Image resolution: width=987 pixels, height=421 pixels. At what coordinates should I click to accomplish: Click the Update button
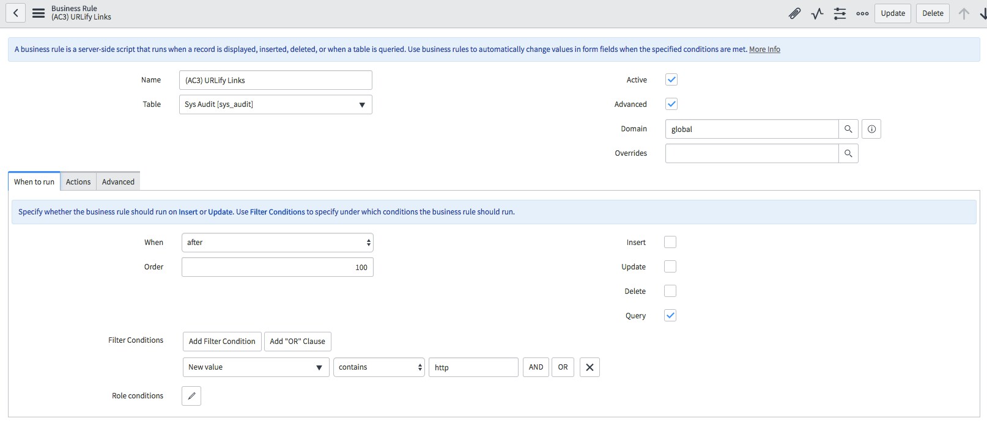(893, 13)
